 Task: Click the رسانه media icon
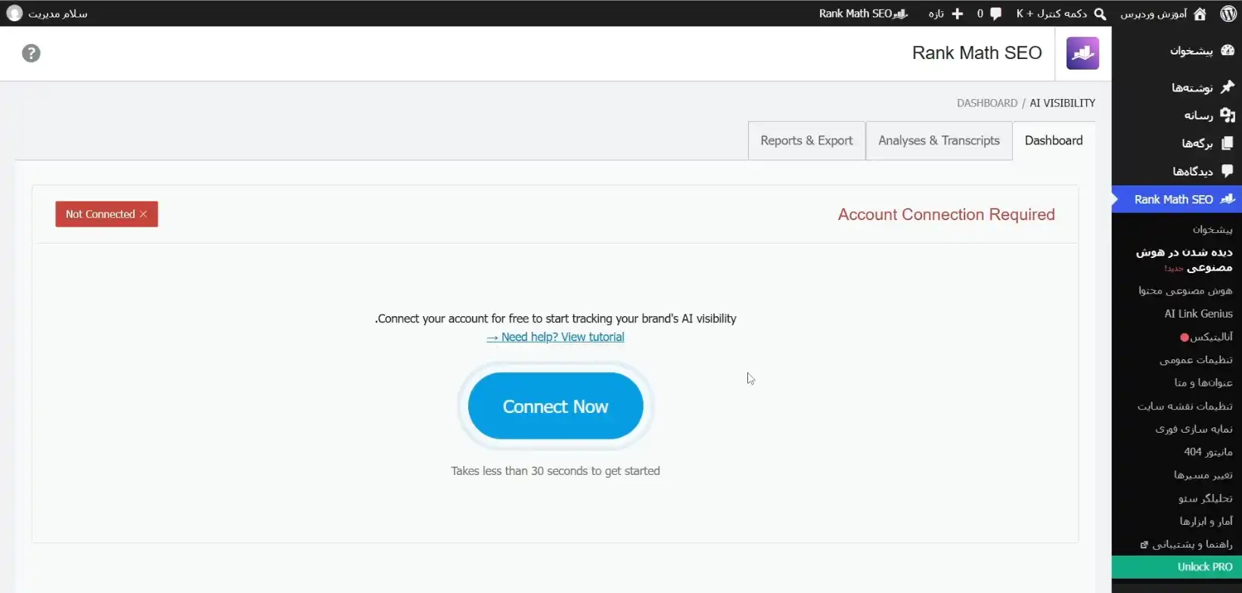[1227, 115]
